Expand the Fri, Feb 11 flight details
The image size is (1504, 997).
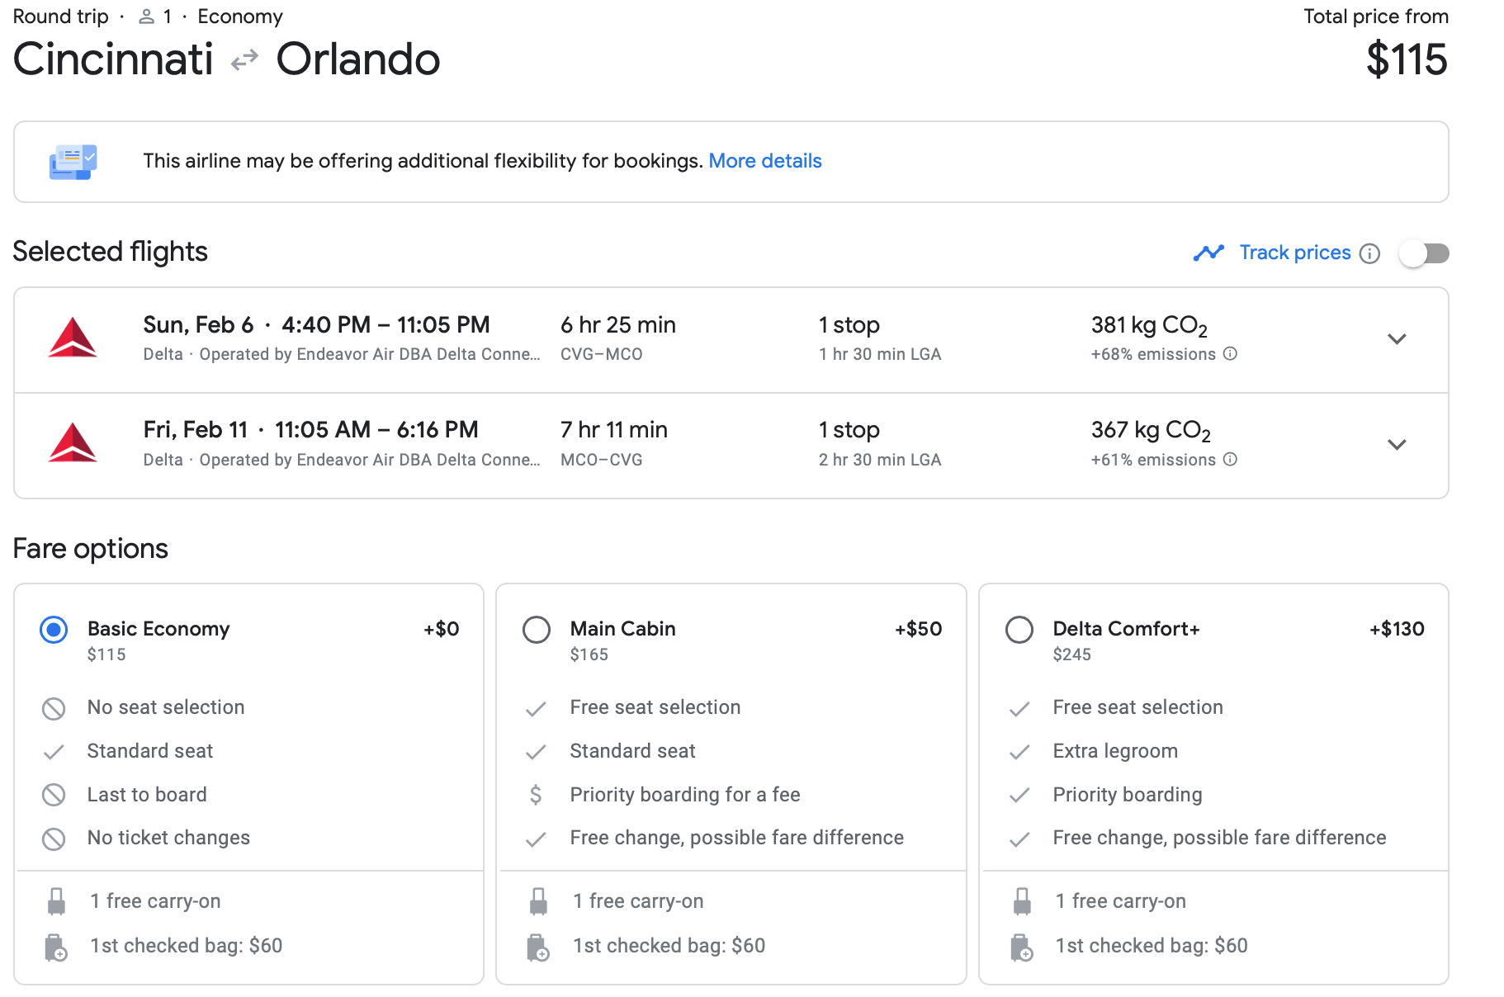click(1397, 445)
